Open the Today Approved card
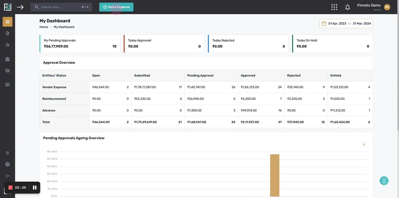This screenshot has width=399, height=198. (164, 44)
